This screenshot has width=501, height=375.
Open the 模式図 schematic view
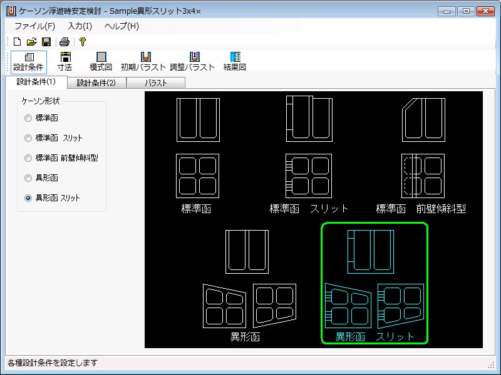[x=101, y=61]
